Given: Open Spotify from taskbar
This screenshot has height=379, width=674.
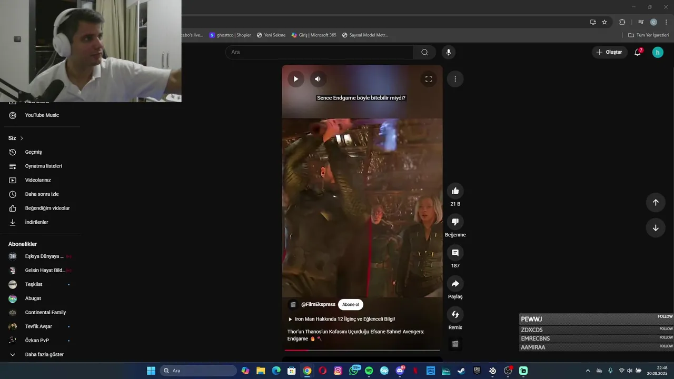Looking at the screenshot, I should 369,371.
